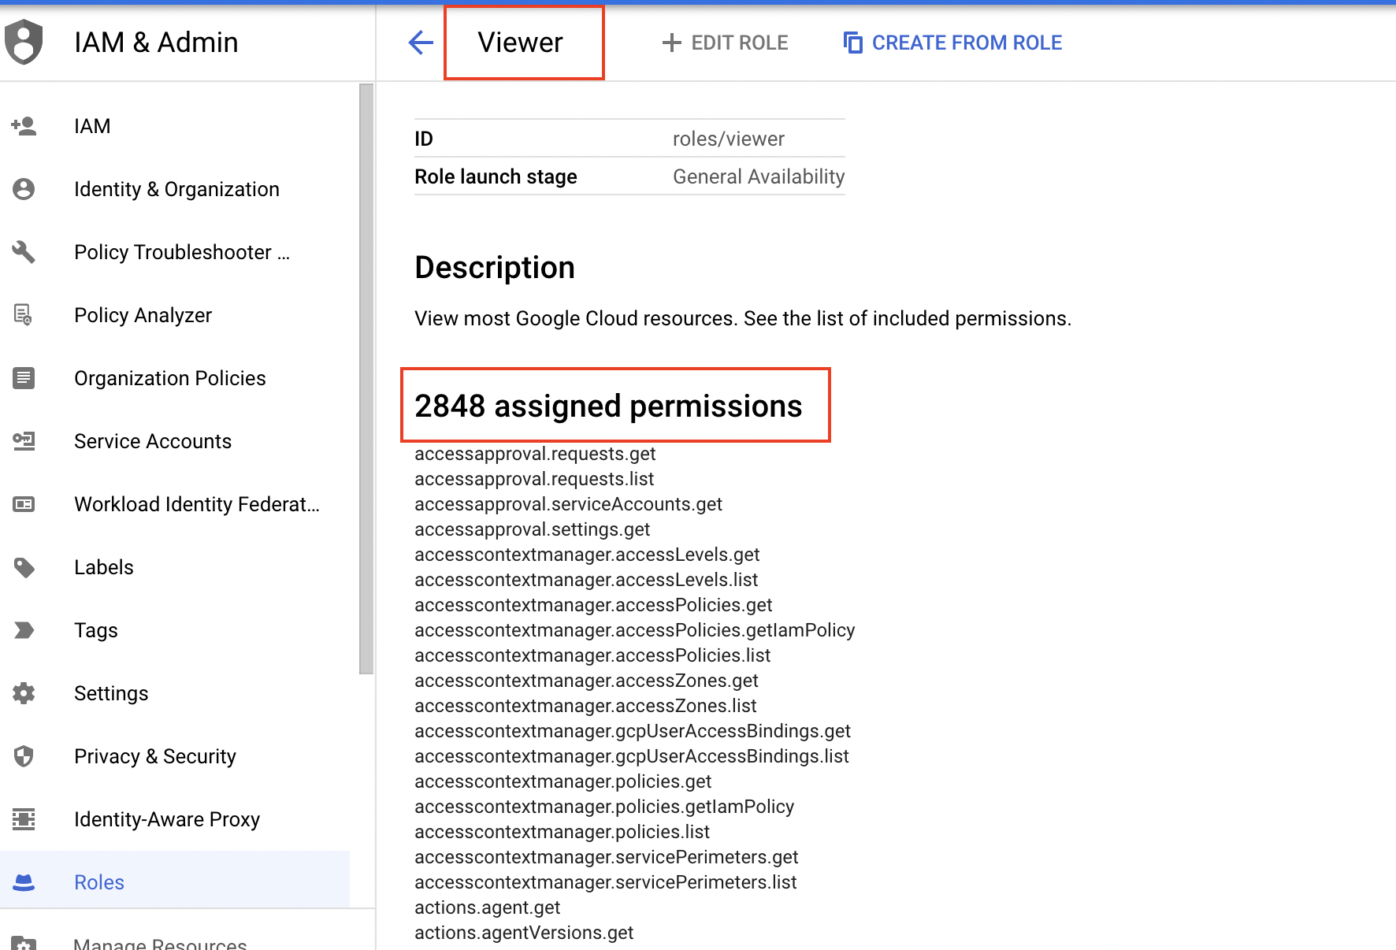Image resolution: width=1396 pixels, height=950 pixels.
Task: Click permission accessapproval.requests.list
Action: 534,479
